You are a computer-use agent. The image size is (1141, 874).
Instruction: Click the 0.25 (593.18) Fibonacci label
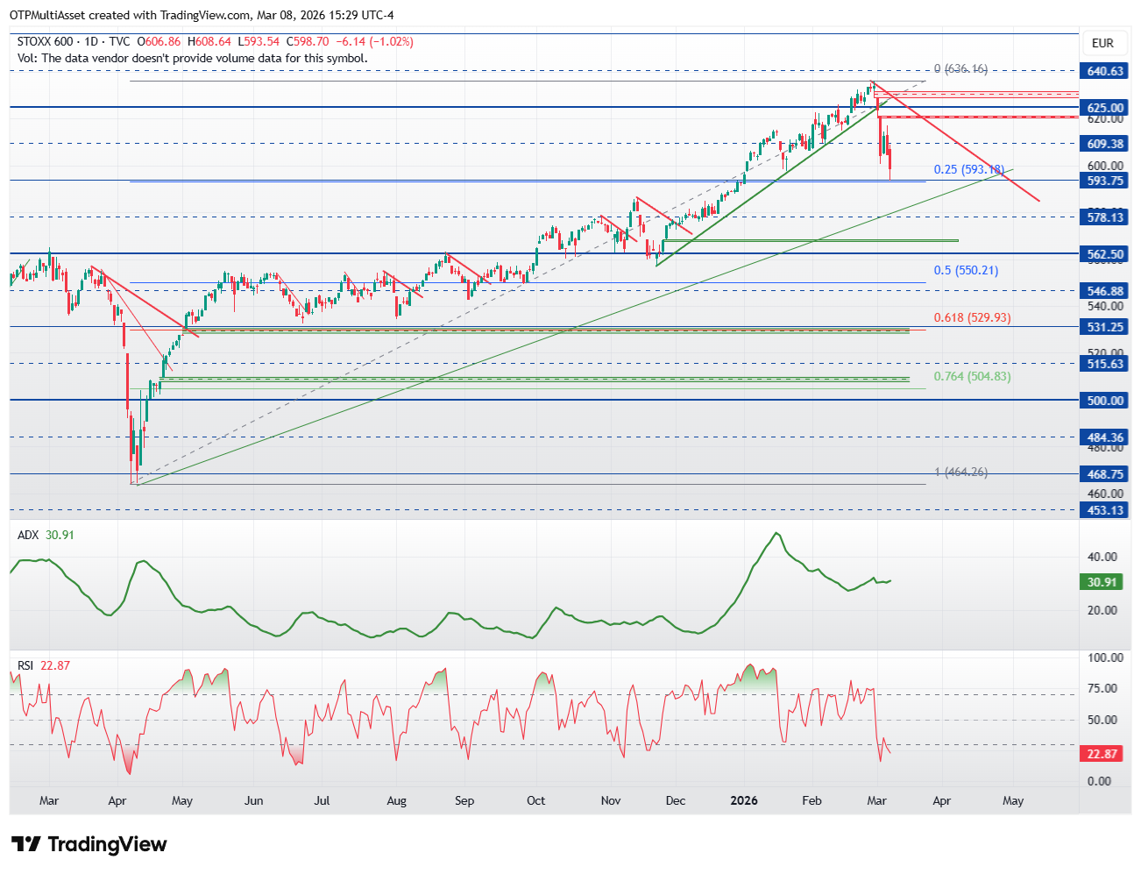968,169
